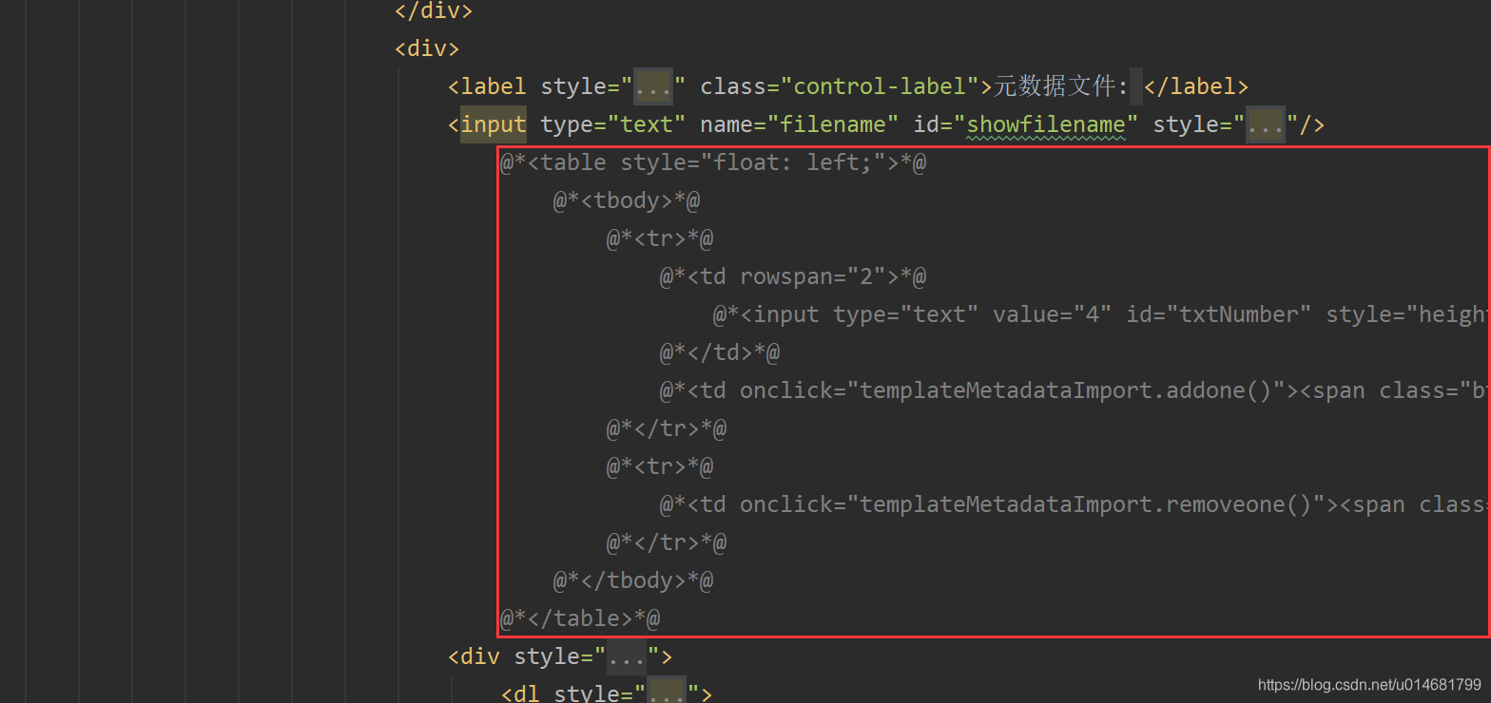Click the input tag keyword

[x=494, y=124]
